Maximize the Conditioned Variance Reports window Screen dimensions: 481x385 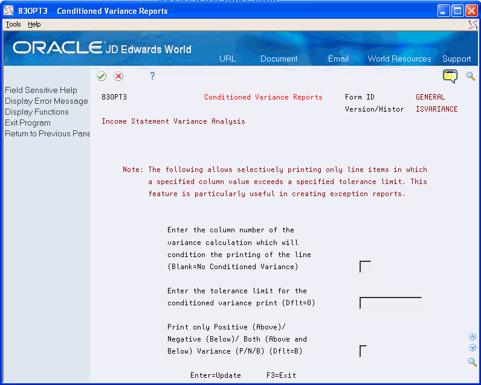tap(457, 11)
